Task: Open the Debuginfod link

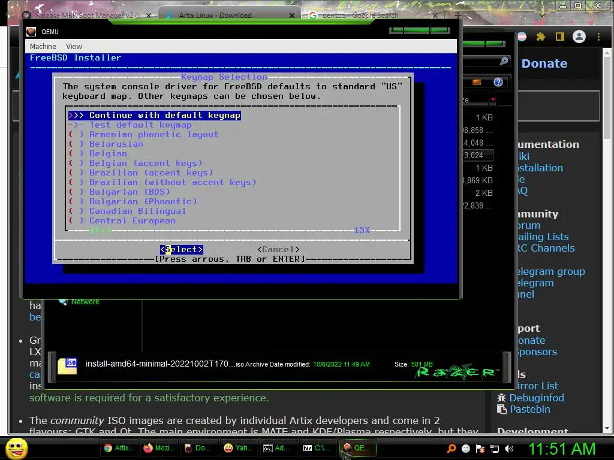Action: coord(537,398)
